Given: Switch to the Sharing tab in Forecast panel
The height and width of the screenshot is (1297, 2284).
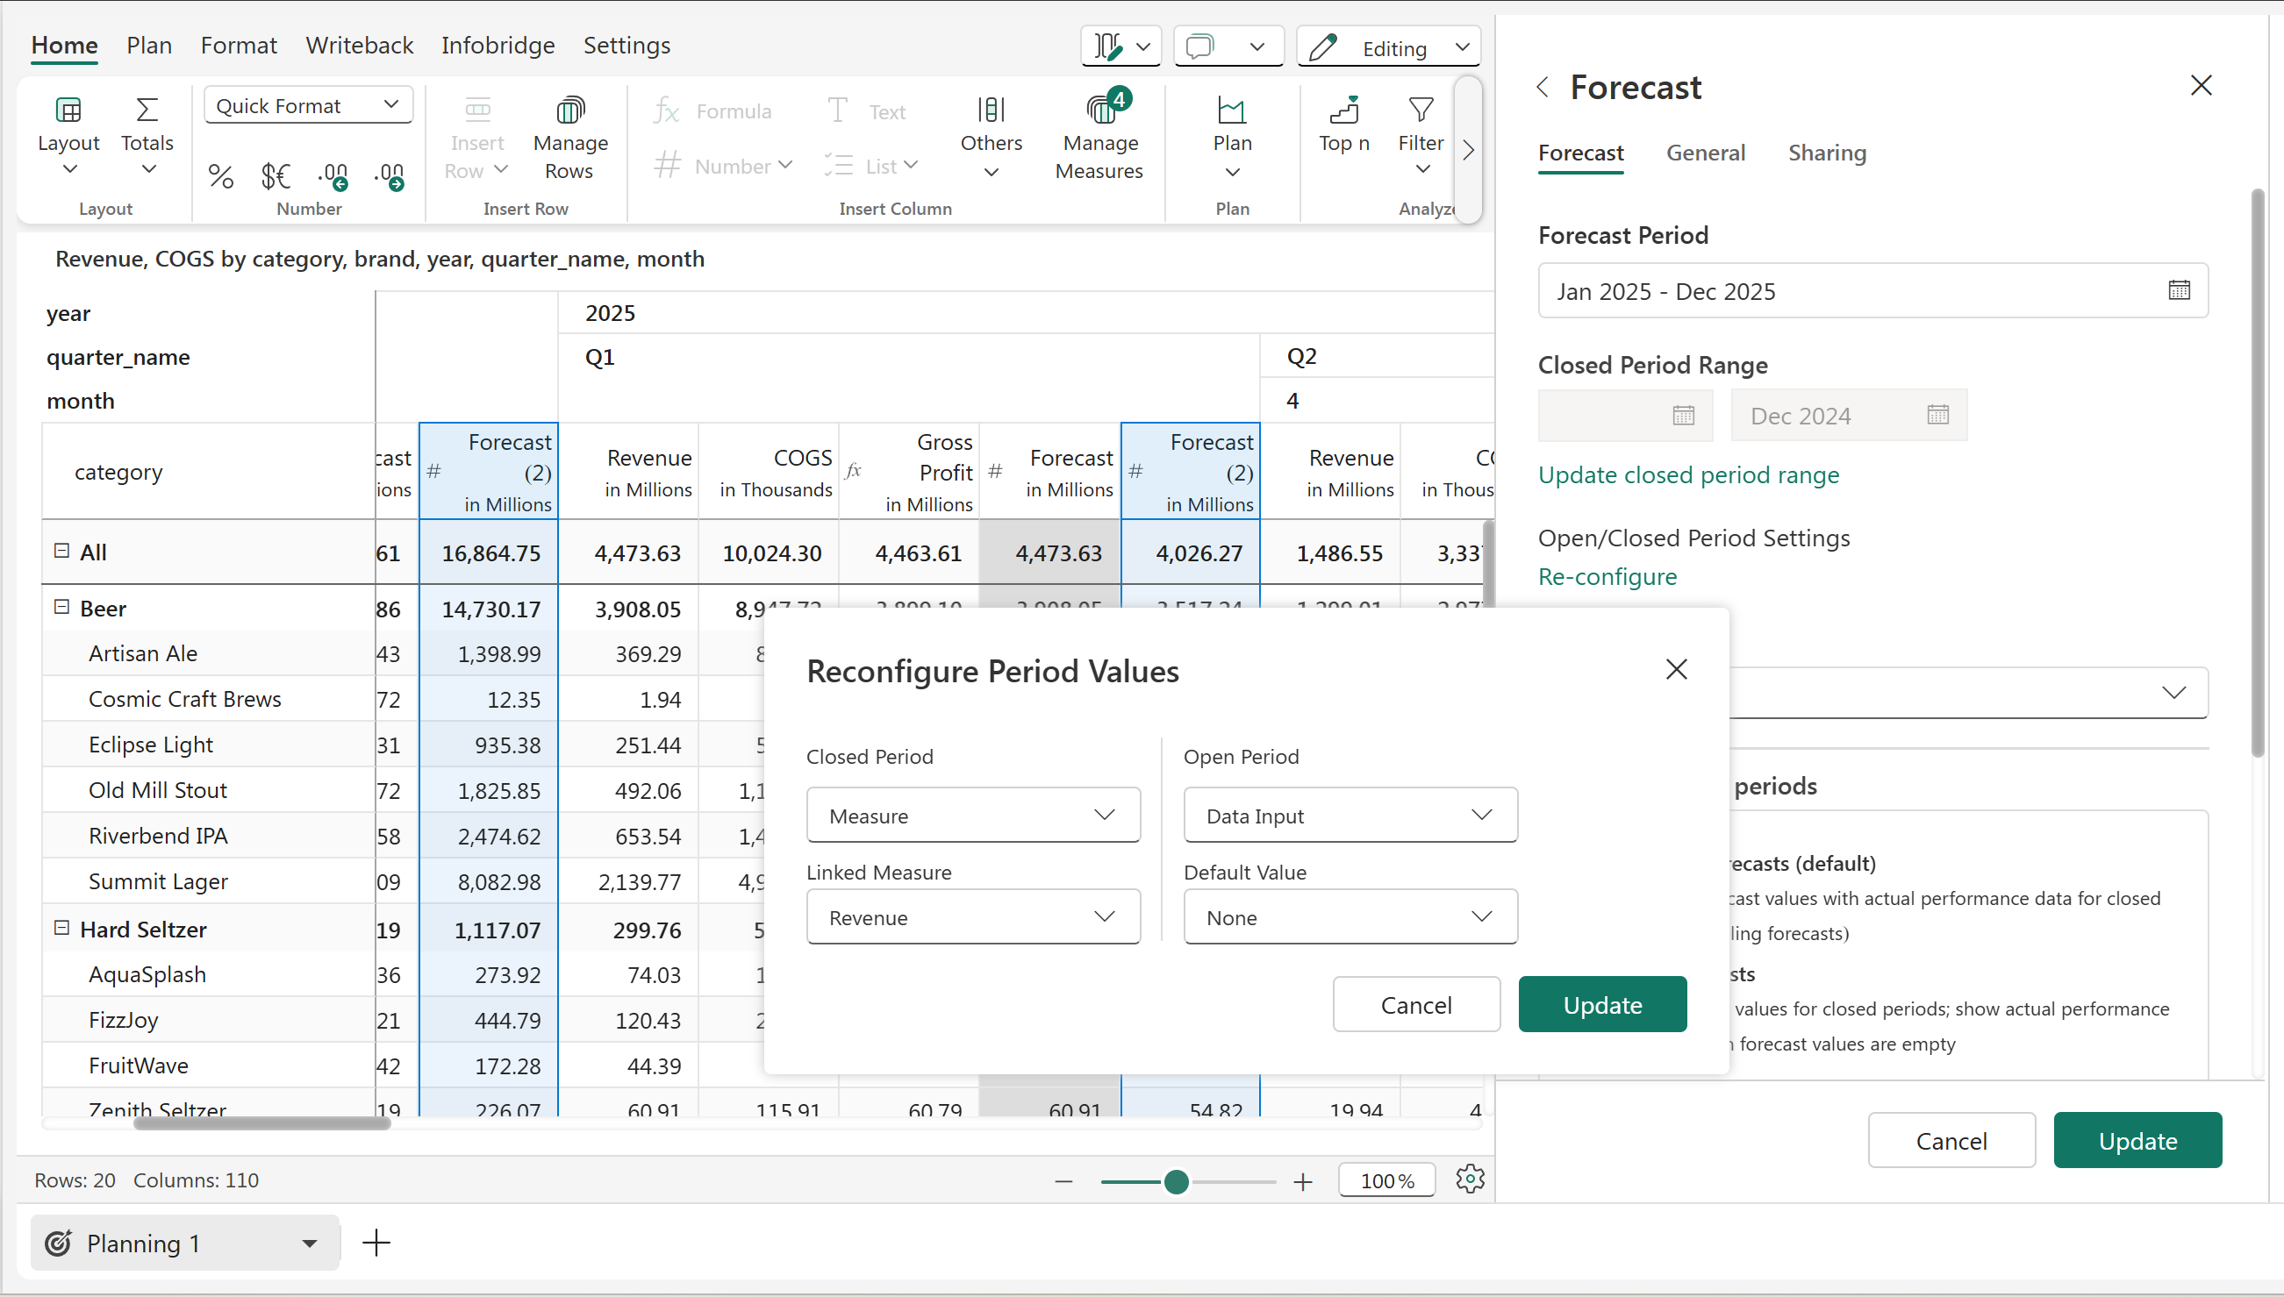Looking at the screenshot, I should [x=1826, y=153].
